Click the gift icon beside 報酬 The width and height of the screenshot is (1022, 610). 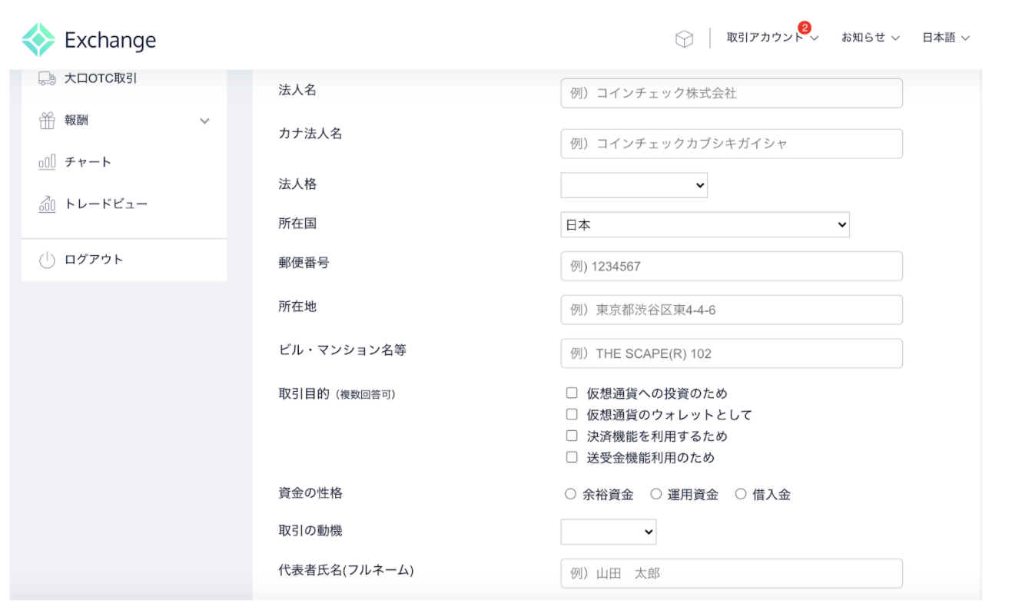[x=47, y=121]
